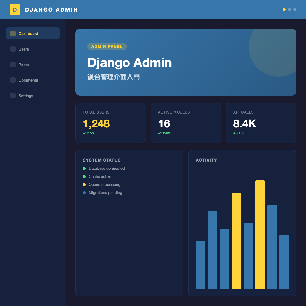Viewport: 306px width, 306px height.
Task: Open the Settings page
Action: [33, 96]
